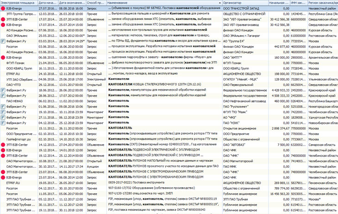Click Фабрикант.Ру F icon in row dated 04.12.2018
This screenshot has width=338, height=214.
tap(3, 123)
